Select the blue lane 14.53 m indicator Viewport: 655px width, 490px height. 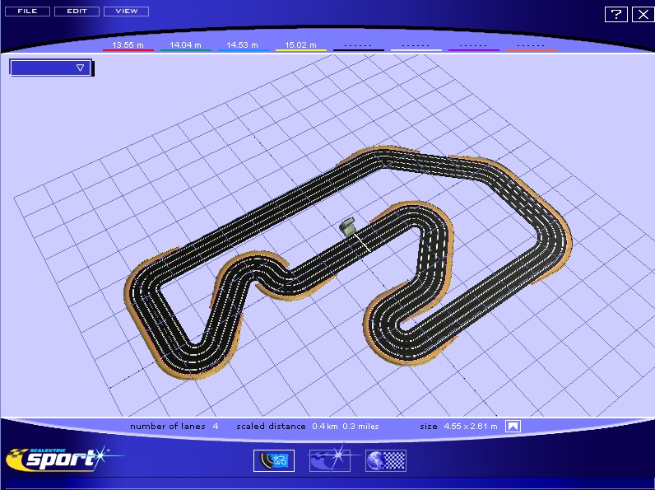(243, 46)
